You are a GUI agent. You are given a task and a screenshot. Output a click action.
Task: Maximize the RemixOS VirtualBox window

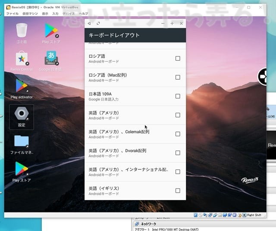click(249, 7)
